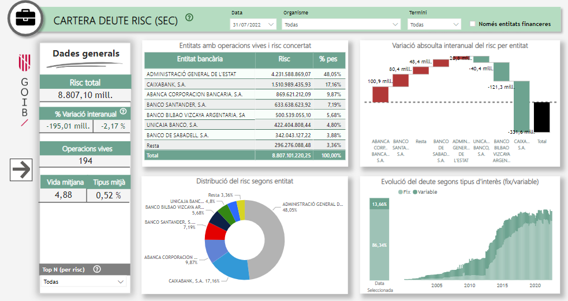The image size is (568, 301).
Task: Click the 48,4 mill. Resta waterfall bar
Action: (x=421, y=70)
